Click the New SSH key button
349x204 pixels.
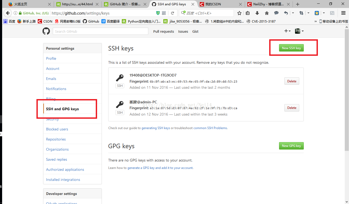[x=291, y=48]
